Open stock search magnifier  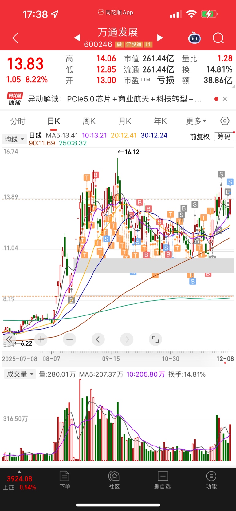218,38
